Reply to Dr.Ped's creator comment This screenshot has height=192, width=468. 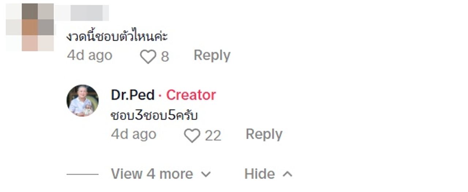pyautogui.click(x=264, y=134)
